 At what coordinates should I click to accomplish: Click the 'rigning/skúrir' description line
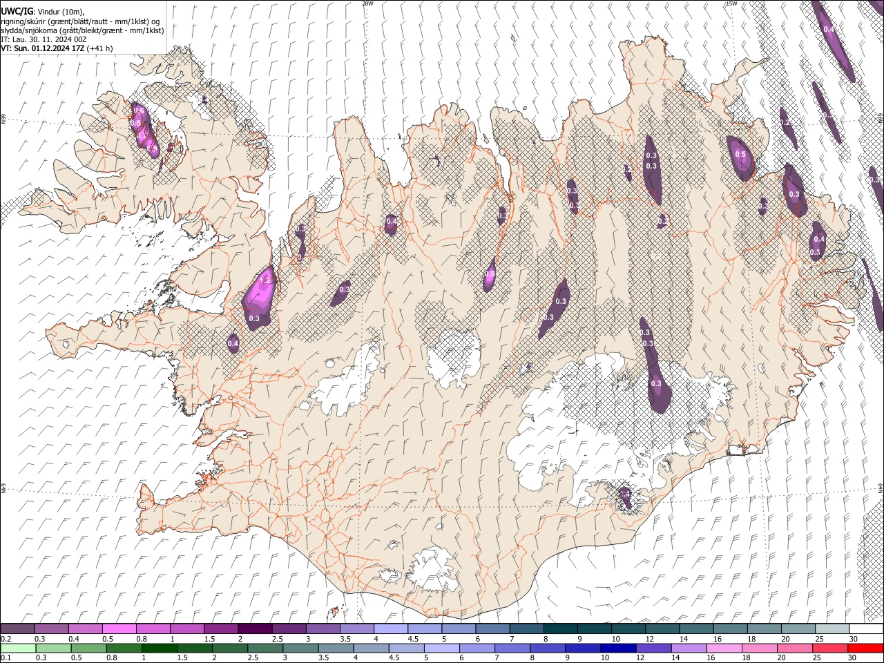[79, 21]
